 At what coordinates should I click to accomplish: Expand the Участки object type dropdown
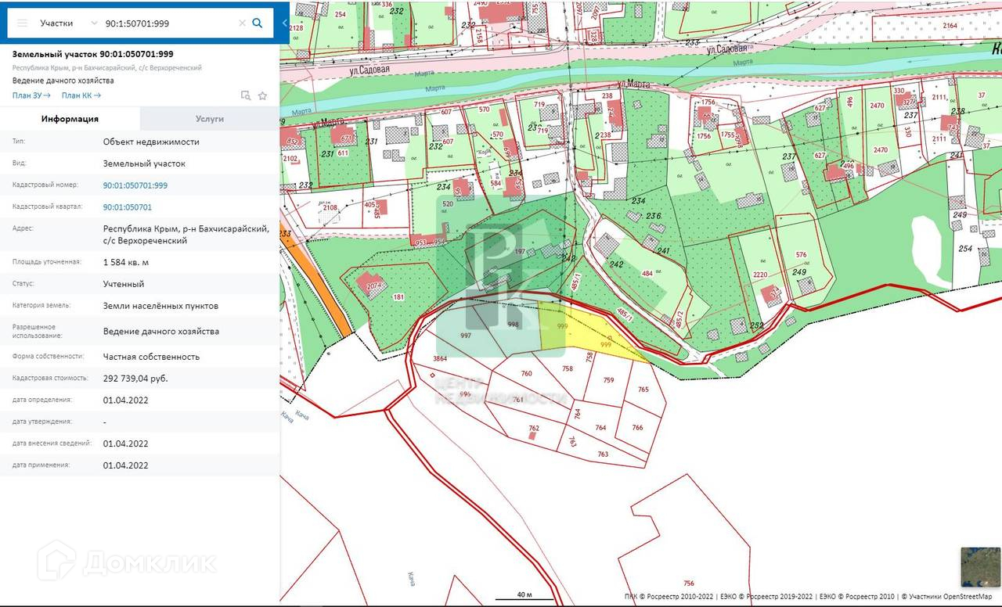coord(94,23)
